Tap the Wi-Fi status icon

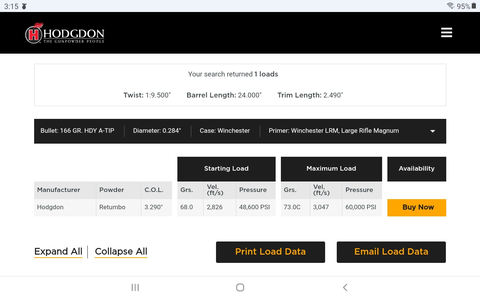pos(450,6)
